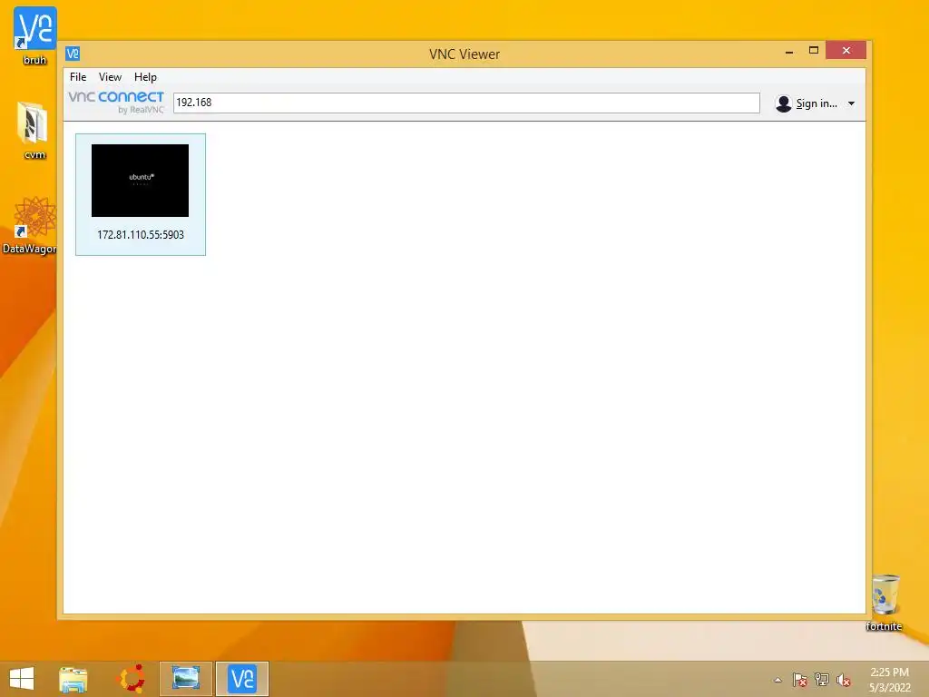Viewport: 929px width, 697px height.
Task: Open File Explorer from the taskbar
Action: tap(73, 679)
